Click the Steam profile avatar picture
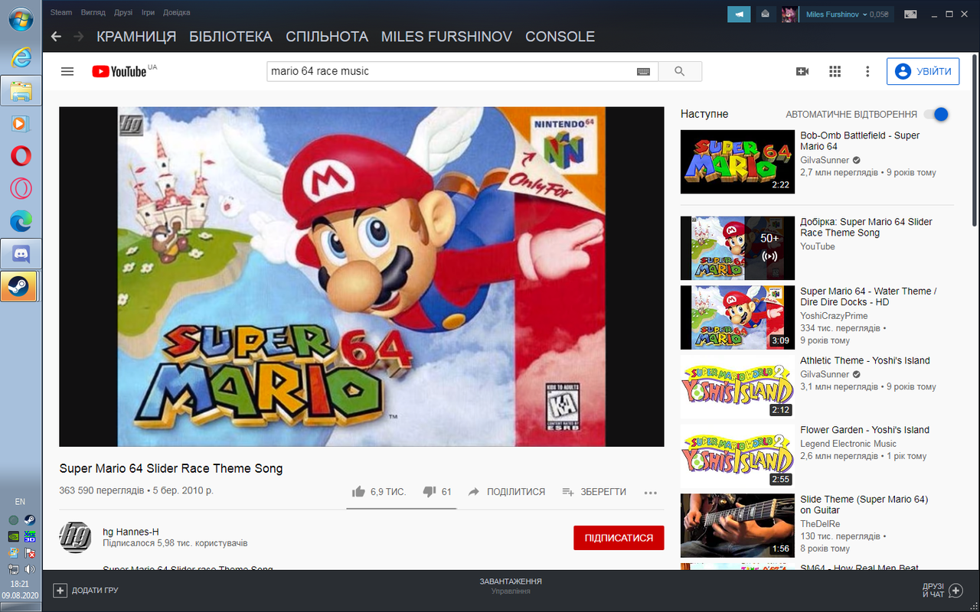This screenshot has width=980, height=612. tap(789, 14)
